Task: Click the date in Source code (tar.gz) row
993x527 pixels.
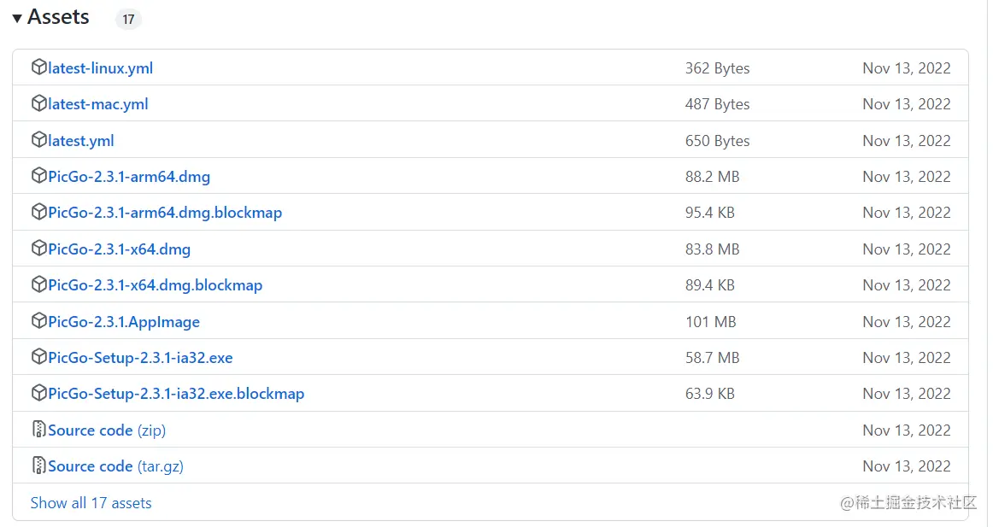Action: (x=907, y=466)
